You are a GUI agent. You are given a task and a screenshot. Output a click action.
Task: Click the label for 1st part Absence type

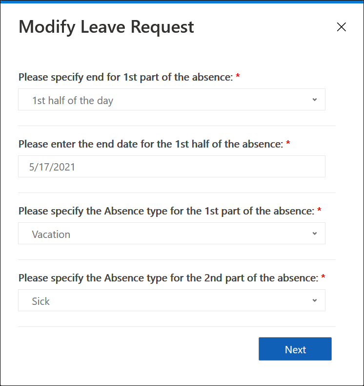pyautogui.click(x=167, y=211)
